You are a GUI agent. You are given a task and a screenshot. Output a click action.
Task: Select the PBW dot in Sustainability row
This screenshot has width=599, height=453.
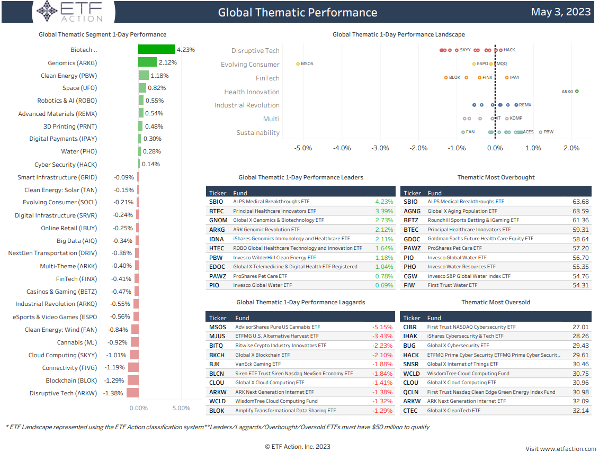click(541, 132)
